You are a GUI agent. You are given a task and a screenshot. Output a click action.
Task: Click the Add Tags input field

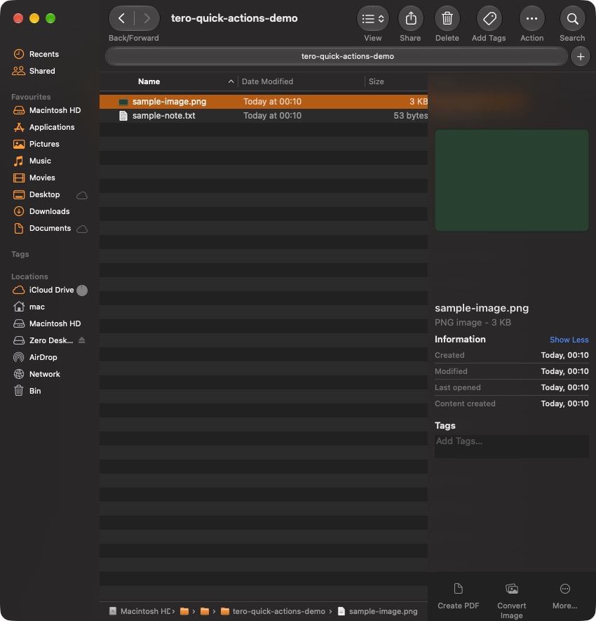click(511, 446)
